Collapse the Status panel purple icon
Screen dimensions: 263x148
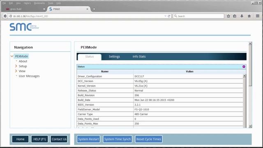[x=244, y=67]
